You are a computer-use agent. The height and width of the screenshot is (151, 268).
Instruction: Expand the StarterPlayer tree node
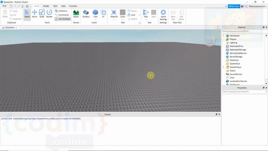223,67
